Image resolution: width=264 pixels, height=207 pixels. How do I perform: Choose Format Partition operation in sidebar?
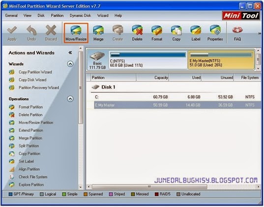pyautogui.click(x=30, y=107)
